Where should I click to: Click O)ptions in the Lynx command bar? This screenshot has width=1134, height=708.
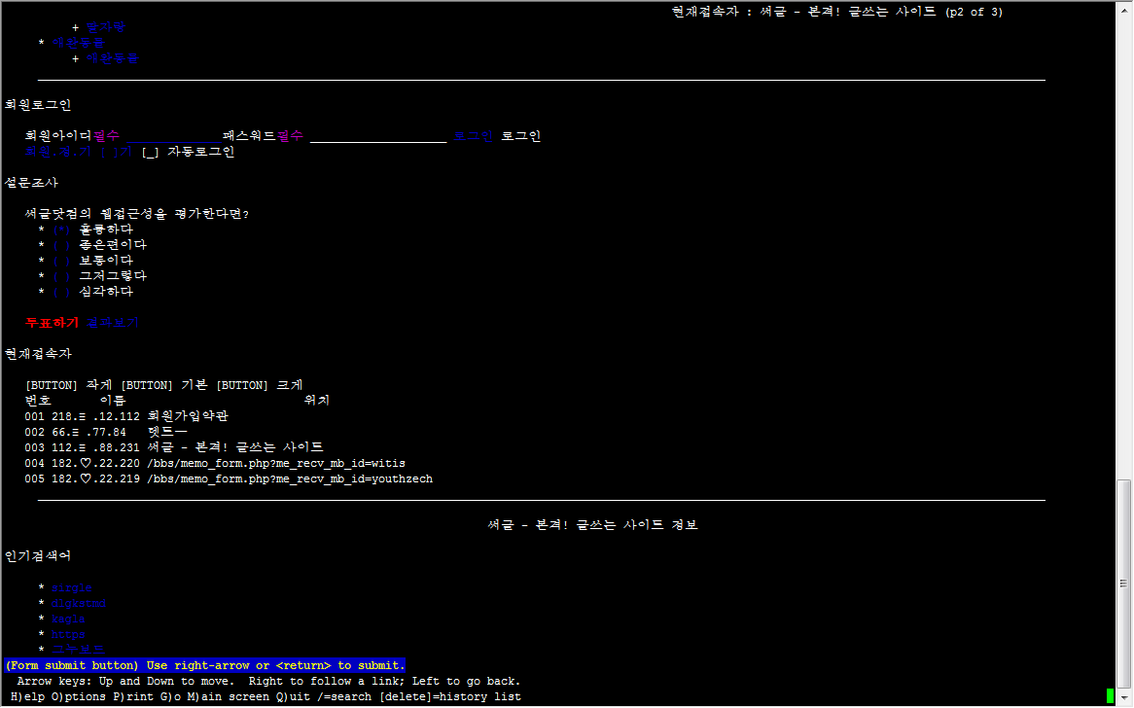click(78, 697)
